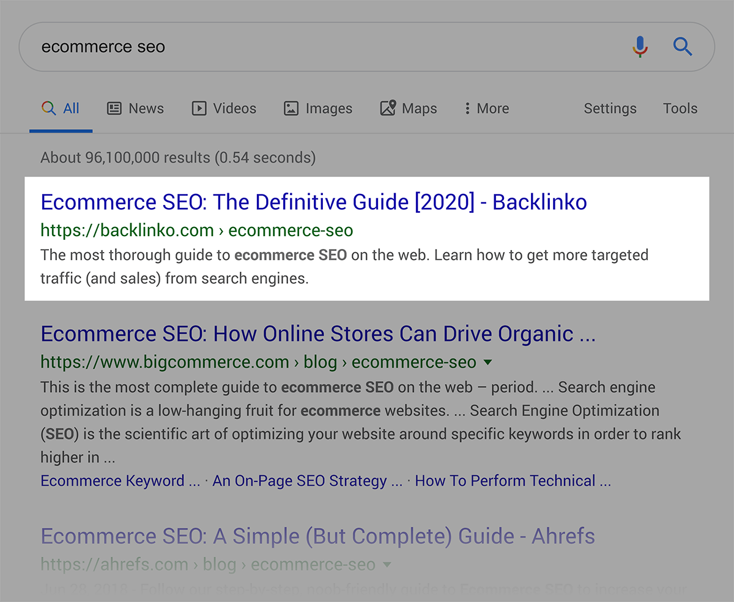The image size is (734, 602).
Task: Go to the Images tab
Action: click(x=318, y=109)
